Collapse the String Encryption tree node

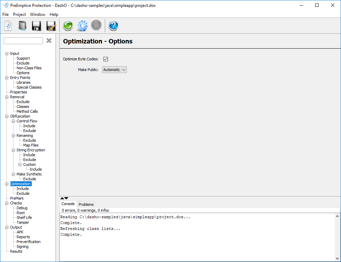(x=13, y=150)
